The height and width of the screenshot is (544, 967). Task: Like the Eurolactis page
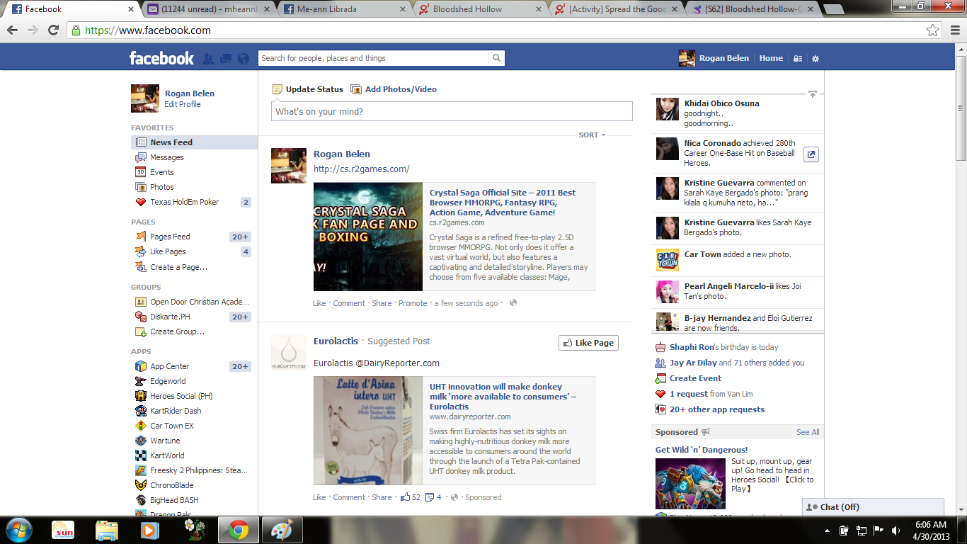588,343
